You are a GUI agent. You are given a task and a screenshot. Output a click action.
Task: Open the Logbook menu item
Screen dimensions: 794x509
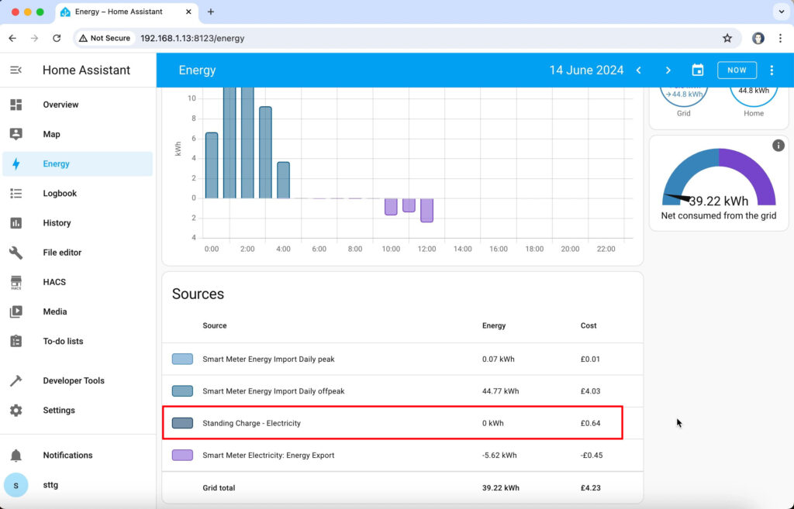coord(78,193)
